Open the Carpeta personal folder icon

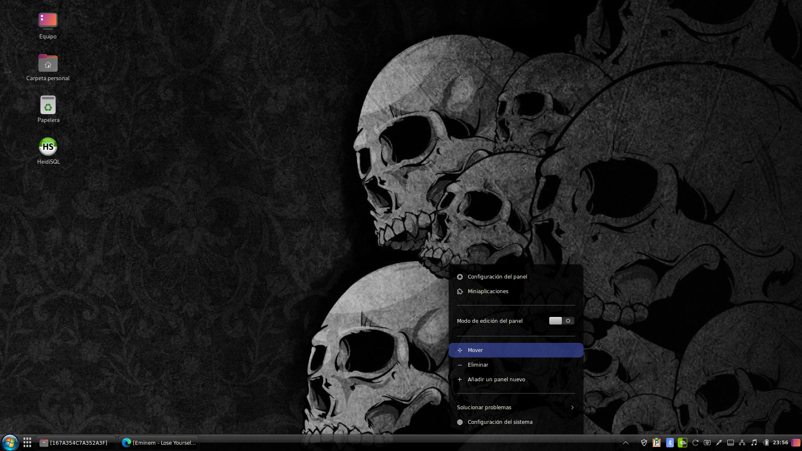(48, 68)
